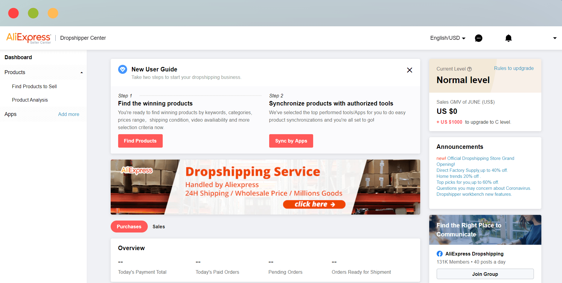Viewport: 562px width, 283px height.
Task: Open Top picks up to 60% off announcement
Action: [x=467, y=182]
